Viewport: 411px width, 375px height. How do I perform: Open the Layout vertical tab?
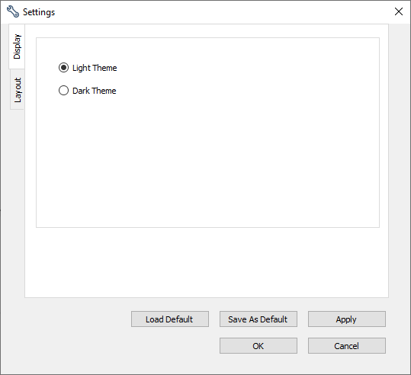coord(18,90)
